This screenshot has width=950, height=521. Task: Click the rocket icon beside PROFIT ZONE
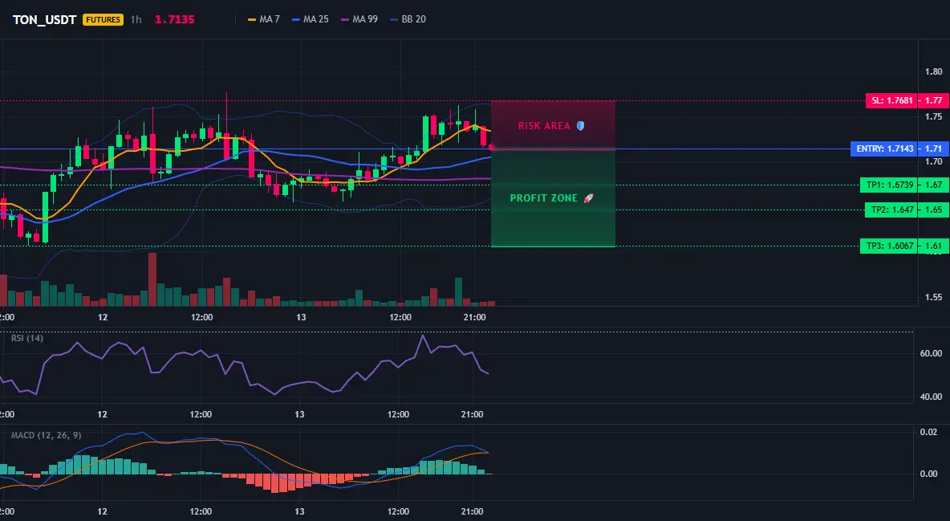click(588, 198)
